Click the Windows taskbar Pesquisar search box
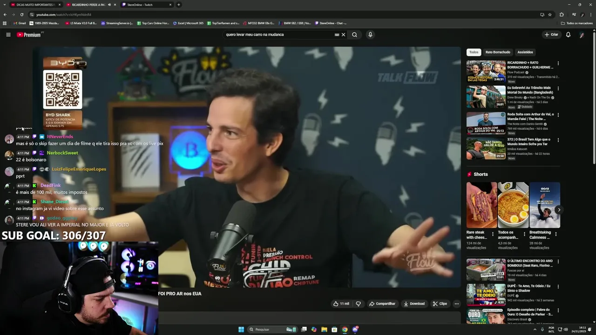596x335 pixels. (272, 329)
